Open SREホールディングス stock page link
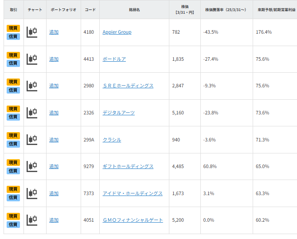 coord(128,86)
